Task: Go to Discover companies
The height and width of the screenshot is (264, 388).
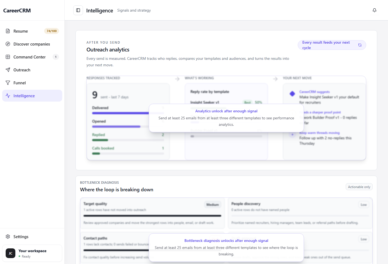Action: pyautogui.click(x=32, y=44)
